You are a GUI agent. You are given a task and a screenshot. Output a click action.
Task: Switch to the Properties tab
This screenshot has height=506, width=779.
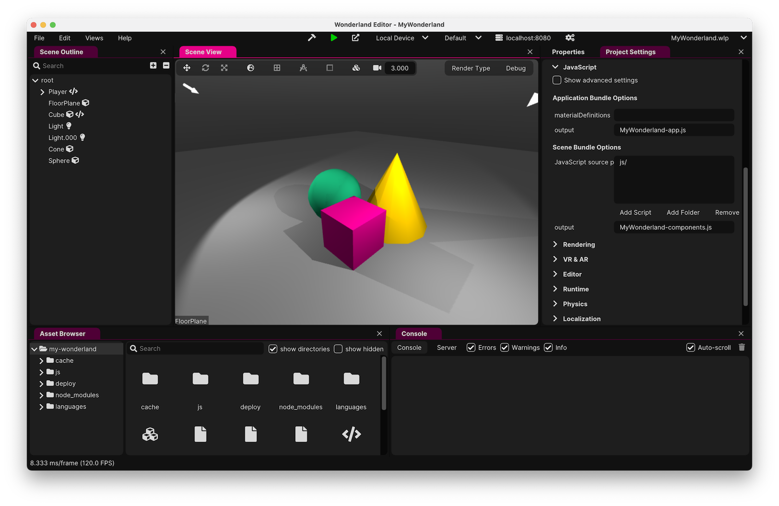pos(568,52)
